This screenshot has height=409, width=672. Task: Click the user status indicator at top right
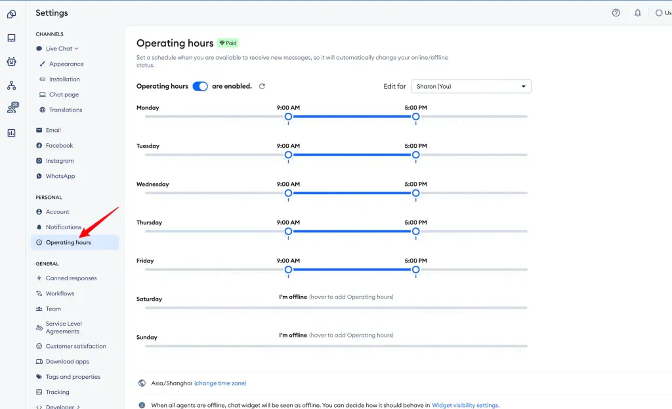(x=663, y=13)
